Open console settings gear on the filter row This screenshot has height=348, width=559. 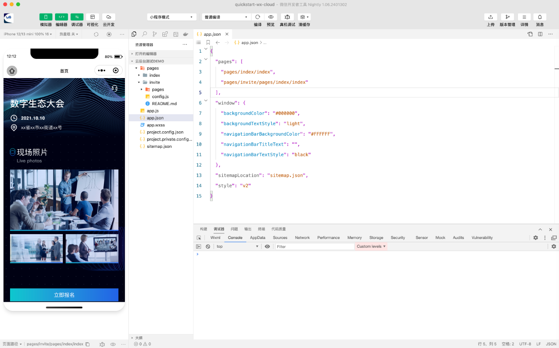coord(554,246)
